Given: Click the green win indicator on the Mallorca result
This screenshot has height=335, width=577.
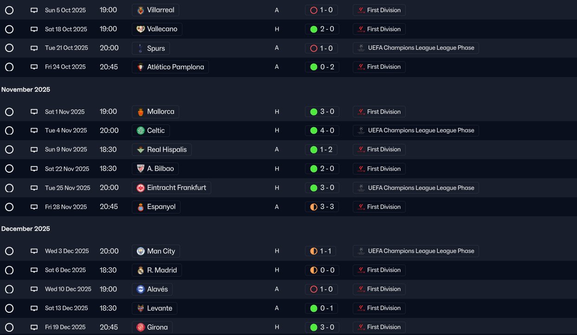Looking at the screenshot, I should 313,112.
